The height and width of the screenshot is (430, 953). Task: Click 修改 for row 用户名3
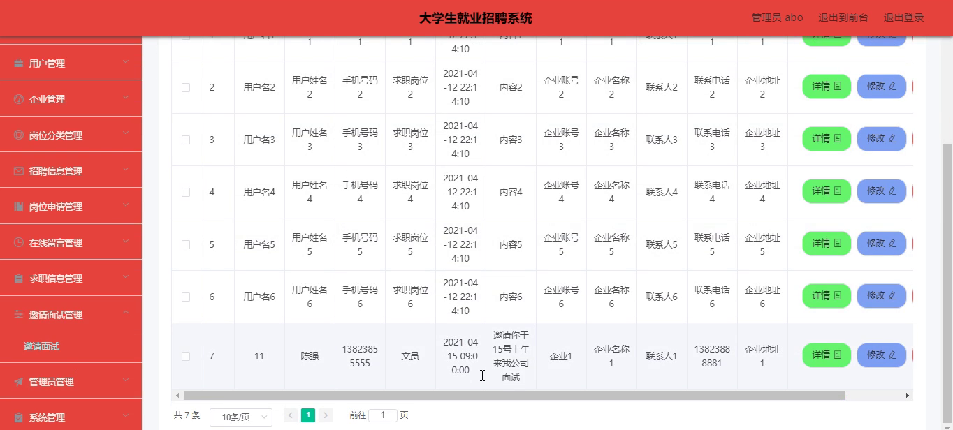881,139
